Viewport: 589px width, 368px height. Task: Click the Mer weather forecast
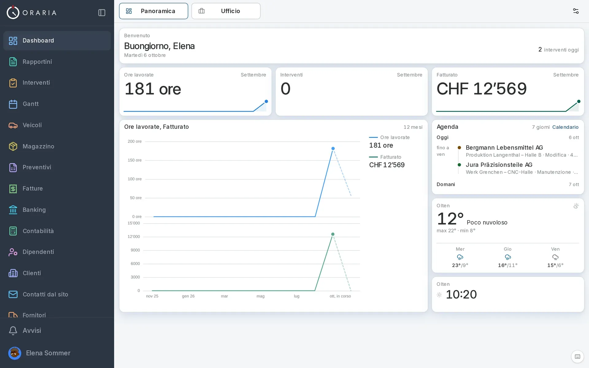pyautogui.click(x=460, y=257)
